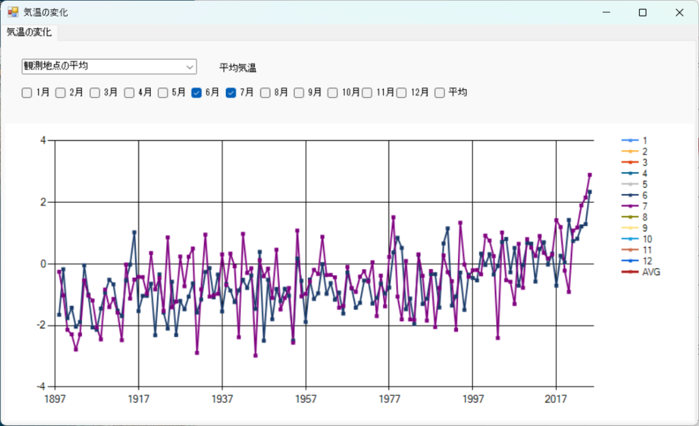This screenshot has height=426, width=699.
Task: Open the 観測地点の平均 dropdown arrow
Action: click(x=189, y=67)
